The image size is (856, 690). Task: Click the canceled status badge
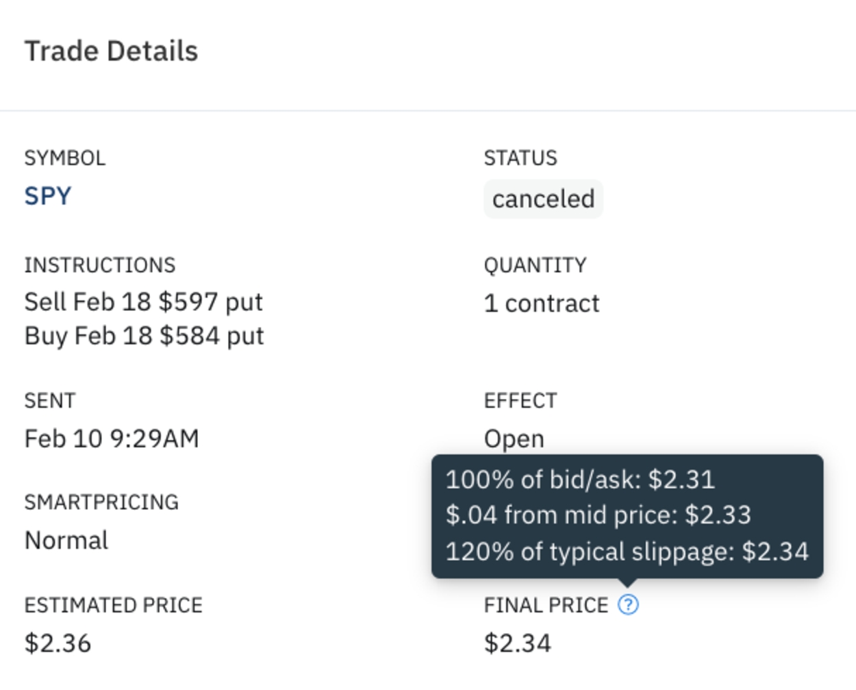pyautogui.click(x=543, y=199)
